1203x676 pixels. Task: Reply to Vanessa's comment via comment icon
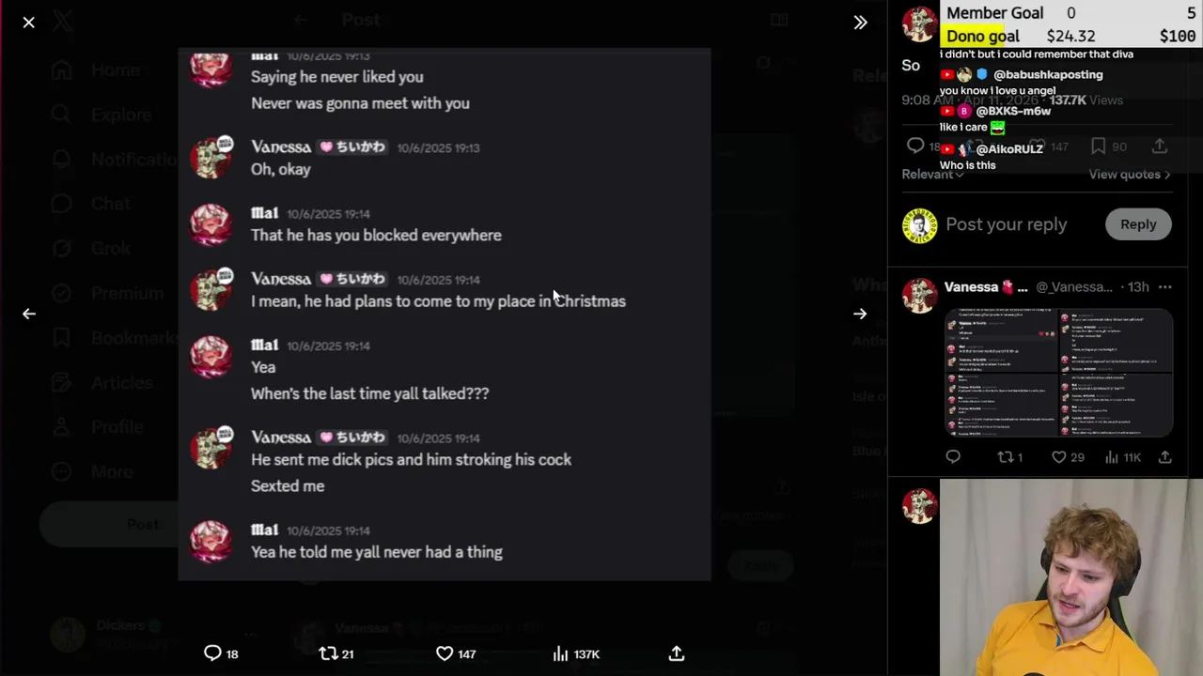coord(953,457)
